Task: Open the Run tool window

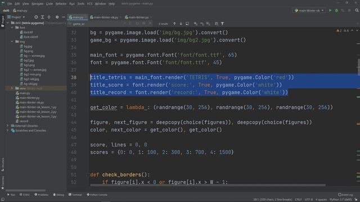Action: click(x=11, y=195)
